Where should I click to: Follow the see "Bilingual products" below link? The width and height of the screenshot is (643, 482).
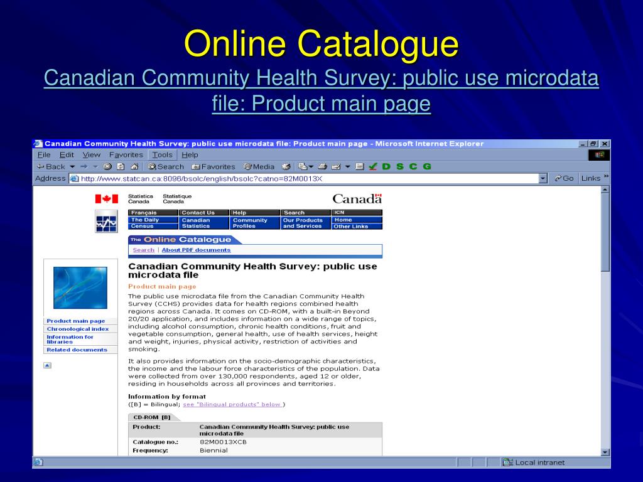tap(232, 405)
